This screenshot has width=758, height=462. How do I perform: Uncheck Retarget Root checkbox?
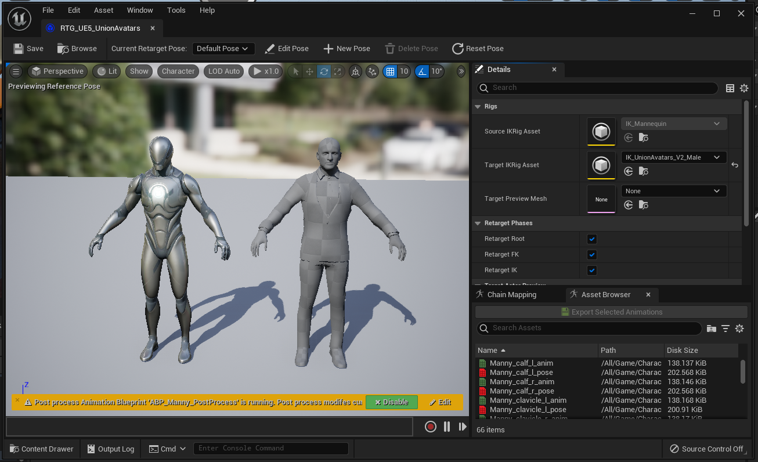pyautogui.click(x=592, y=239)
